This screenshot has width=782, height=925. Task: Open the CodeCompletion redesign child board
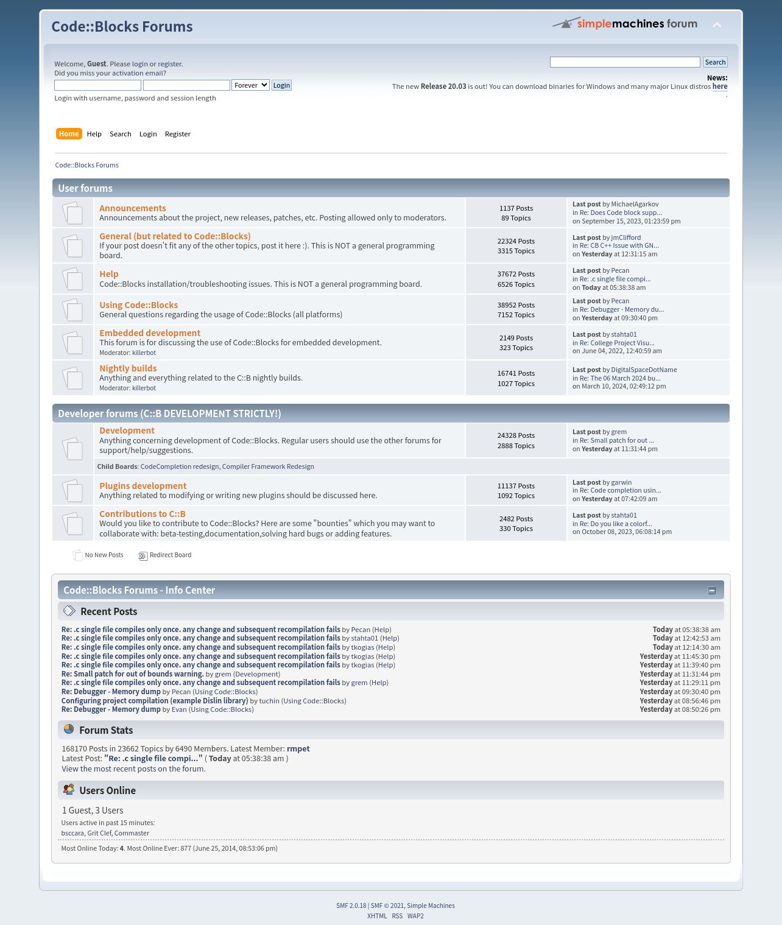[180, 466]
